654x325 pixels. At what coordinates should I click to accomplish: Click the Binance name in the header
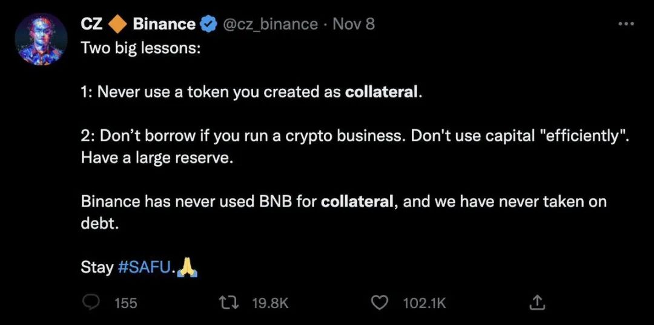pos(163,24)
